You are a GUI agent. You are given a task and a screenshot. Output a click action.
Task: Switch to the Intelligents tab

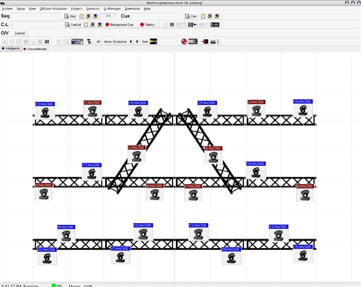click(11, 49)
